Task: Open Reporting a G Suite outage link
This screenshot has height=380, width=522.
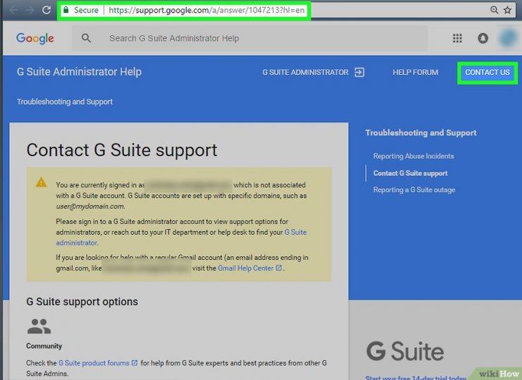Action: 414,190
